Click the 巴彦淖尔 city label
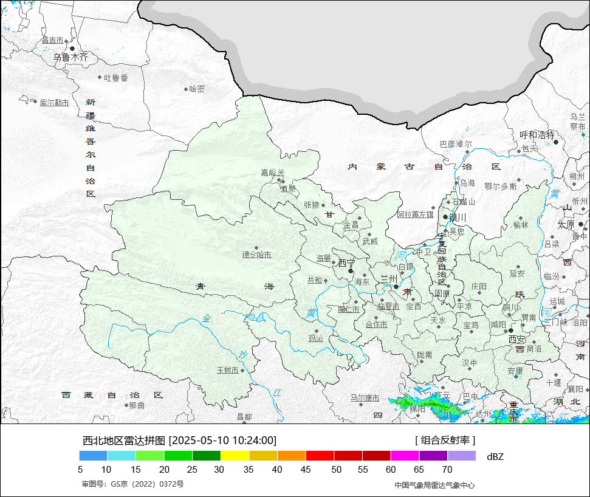This screenshot has width=590, height=497. click(x=456, y=144)
